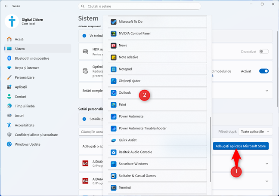Click the back arrow in Setări
This screenshot has width=279, height=196.
pos(6,6)
